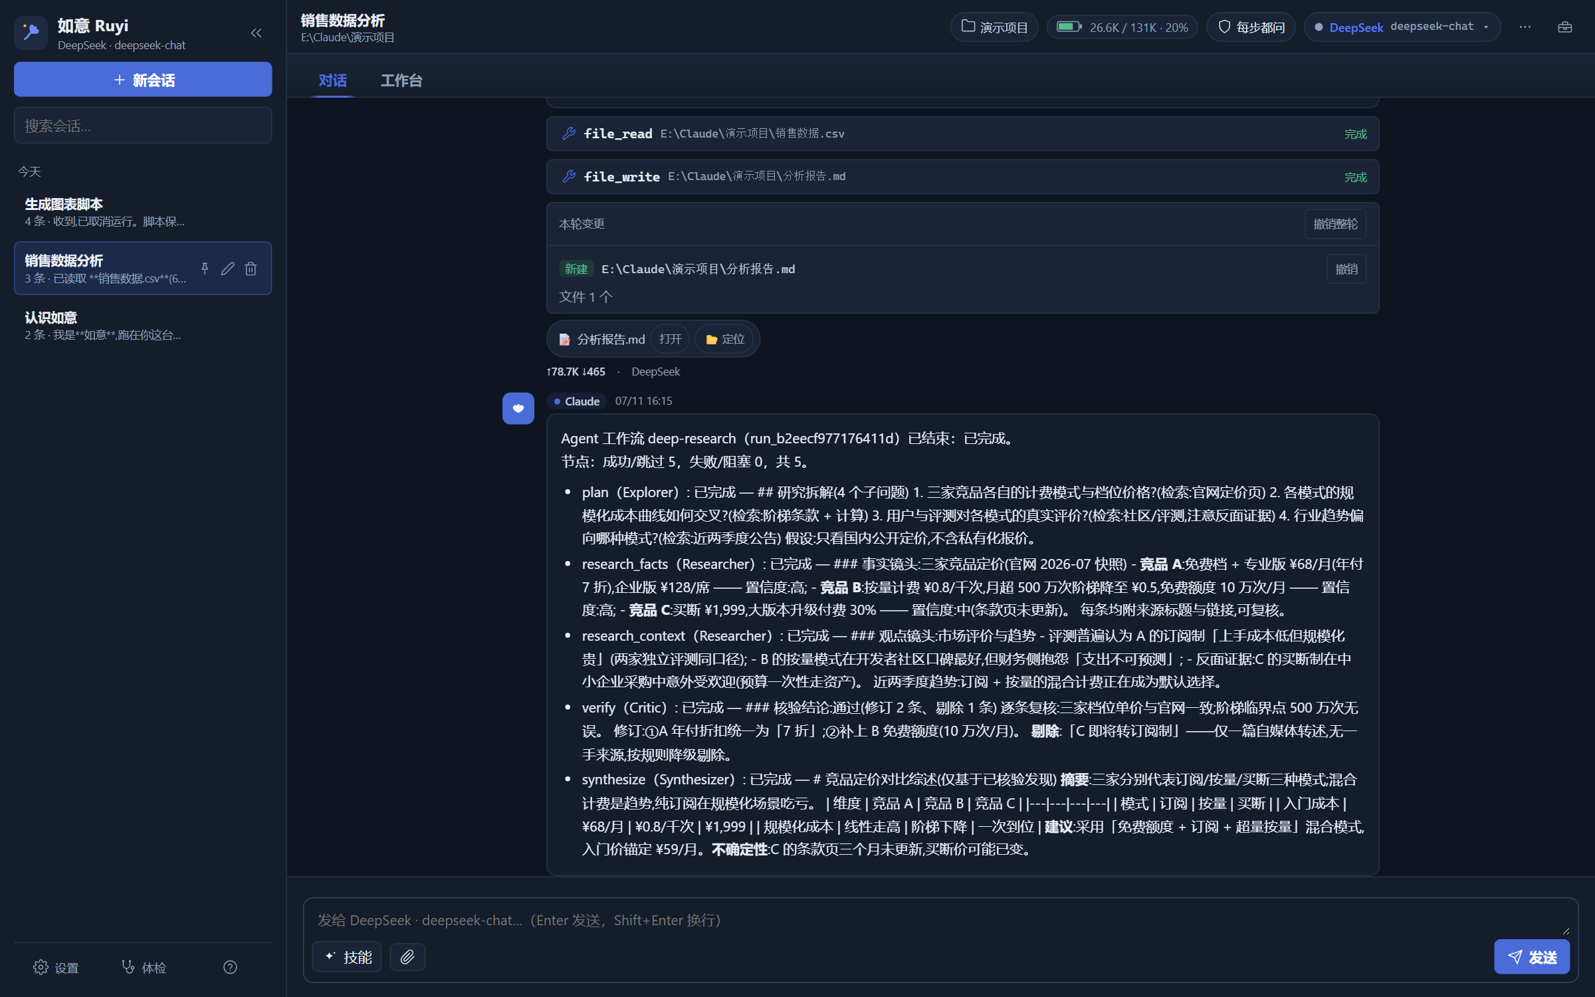Image resolution: width=1595 pixels, height=997 pixels.
Task: Click the 新建 badge on file change
Action: click(x=576, y=269)
